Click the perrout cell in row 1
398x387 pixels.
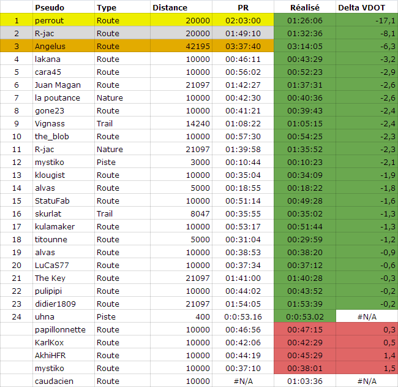64,20
